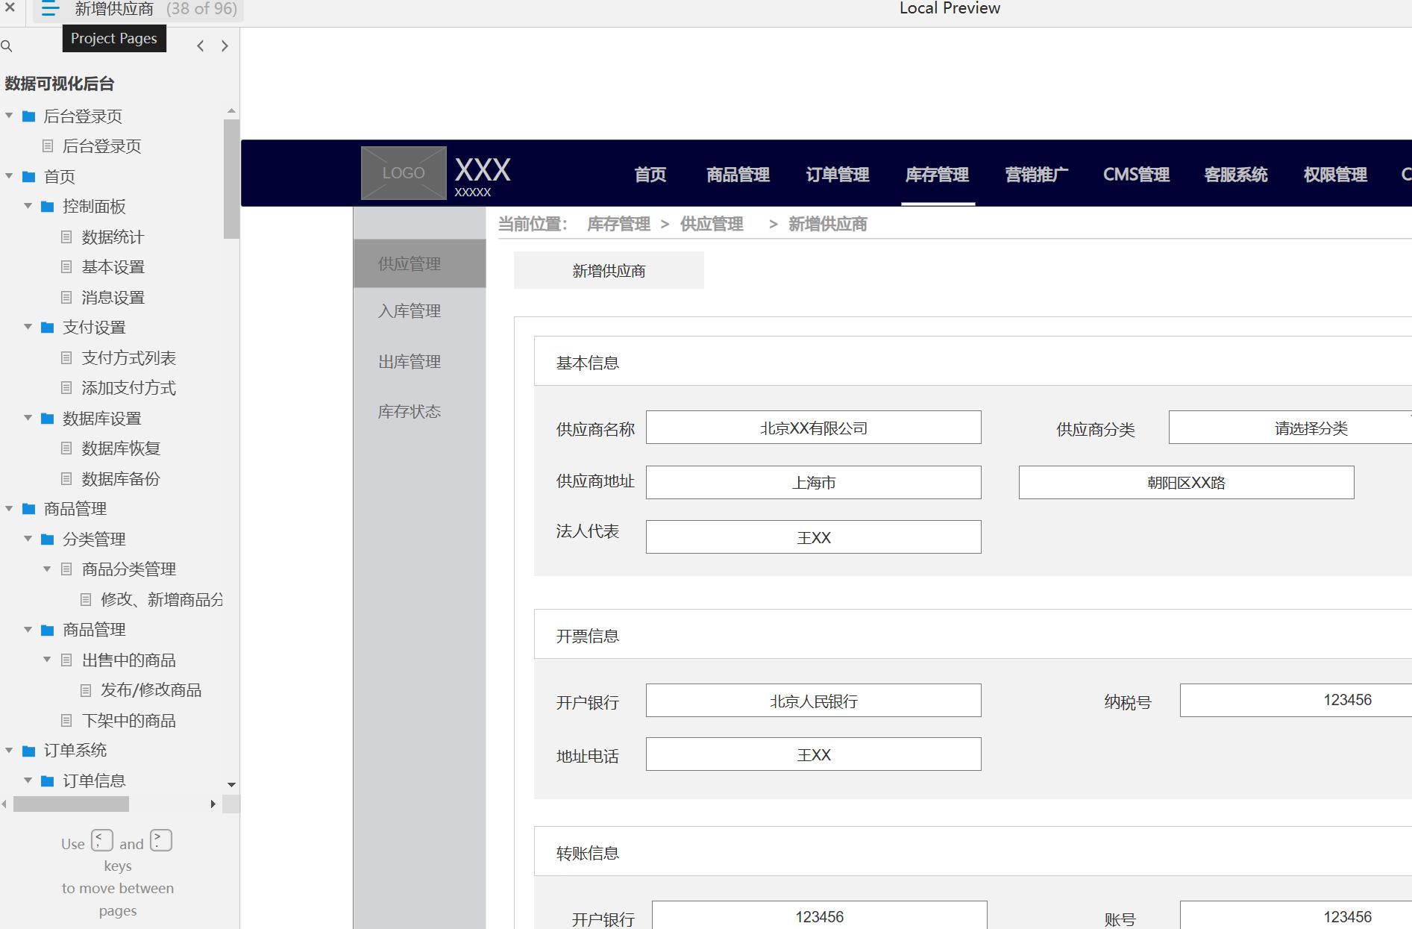Click 供应管理 in the breadcrumb

[712, 224]
